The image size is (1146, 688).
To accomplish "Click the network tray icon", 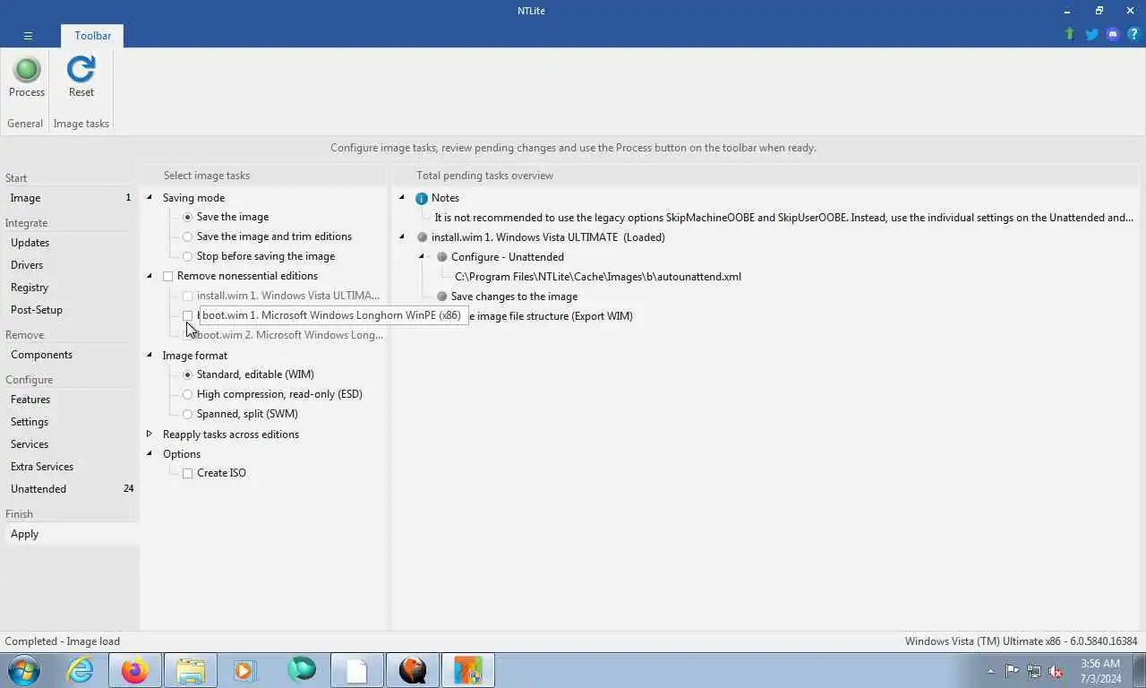I will pyautogui.click(x=1034, y=670).
